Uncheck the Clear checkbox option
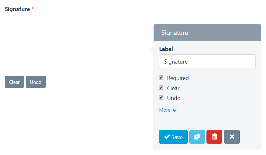This screenshot has height=155, width=266. point(161,88)
